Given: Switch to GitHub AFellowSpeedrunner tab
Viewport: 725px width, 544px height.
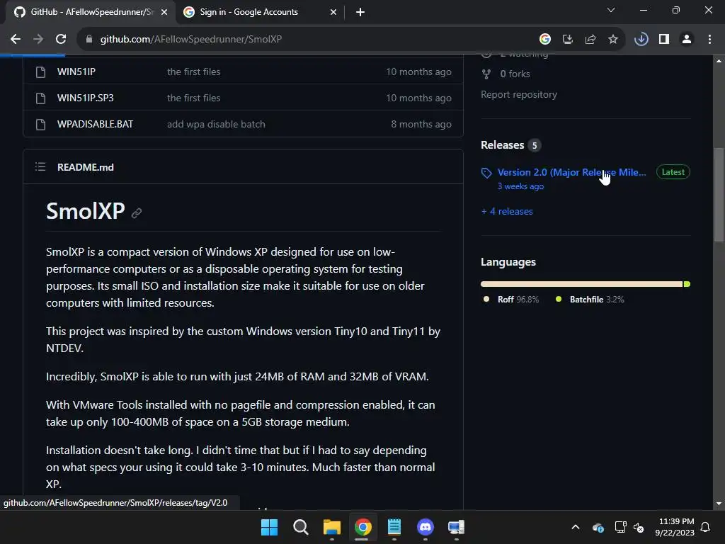Looking at the screenshot, I should (x=91, y=12).
